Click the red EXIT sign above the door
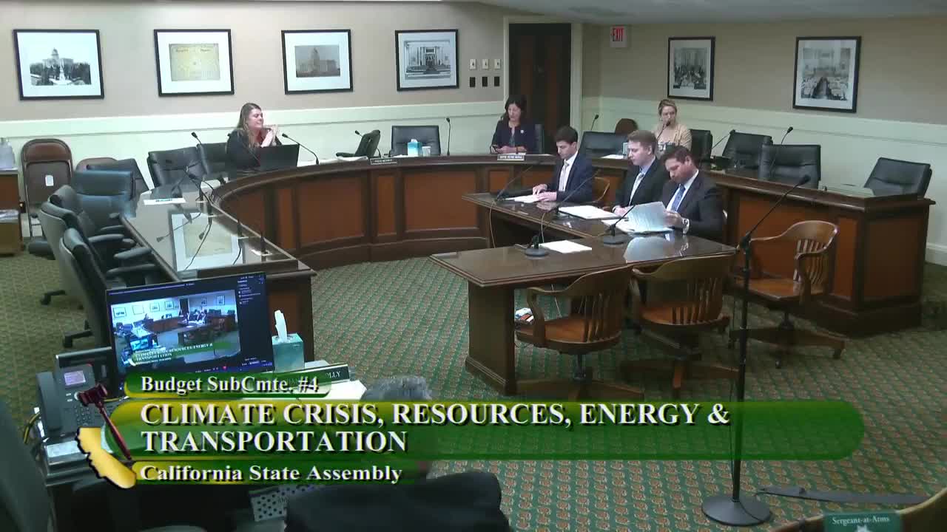Viewport: 947px width, 532px height. (x=619, y=36)
